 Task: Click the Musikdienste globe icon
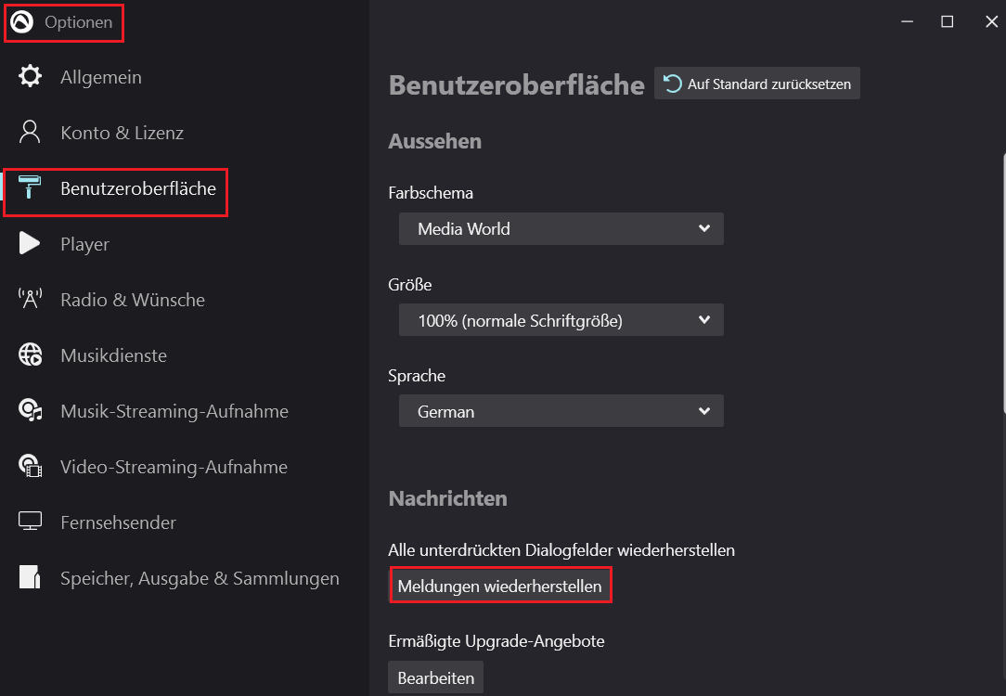pos(30,354)
